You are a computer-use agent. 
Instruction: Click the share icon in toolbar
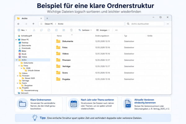[x=64, y=30]
